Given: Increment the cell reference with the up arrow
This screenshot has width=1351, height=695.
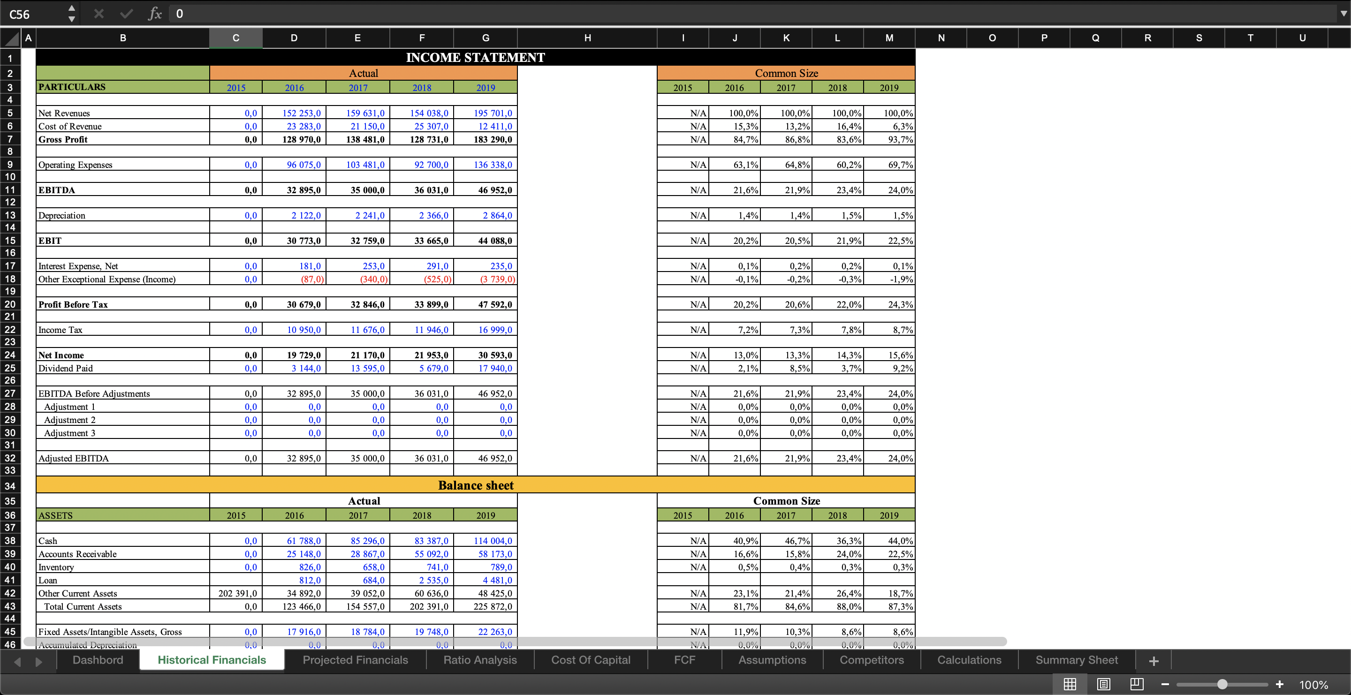Looking at the screenshot, I should coord(71,8).
